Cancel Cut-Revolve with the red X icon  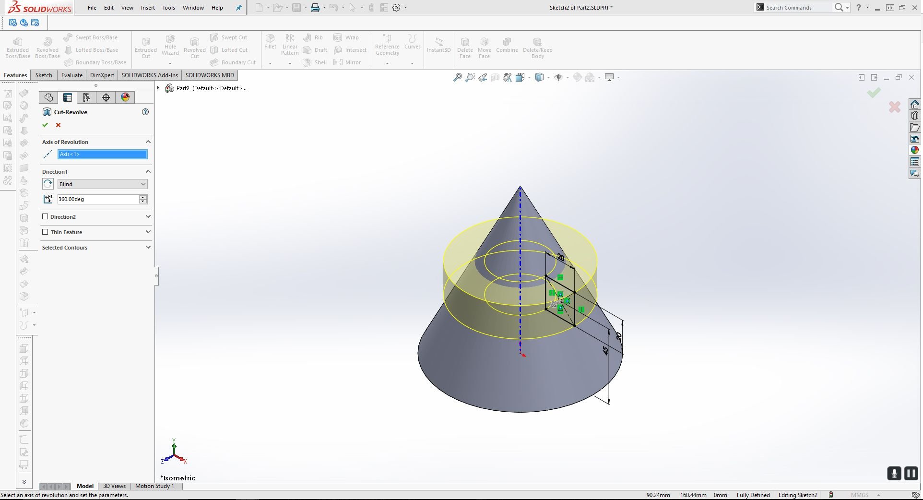point(58,125)
